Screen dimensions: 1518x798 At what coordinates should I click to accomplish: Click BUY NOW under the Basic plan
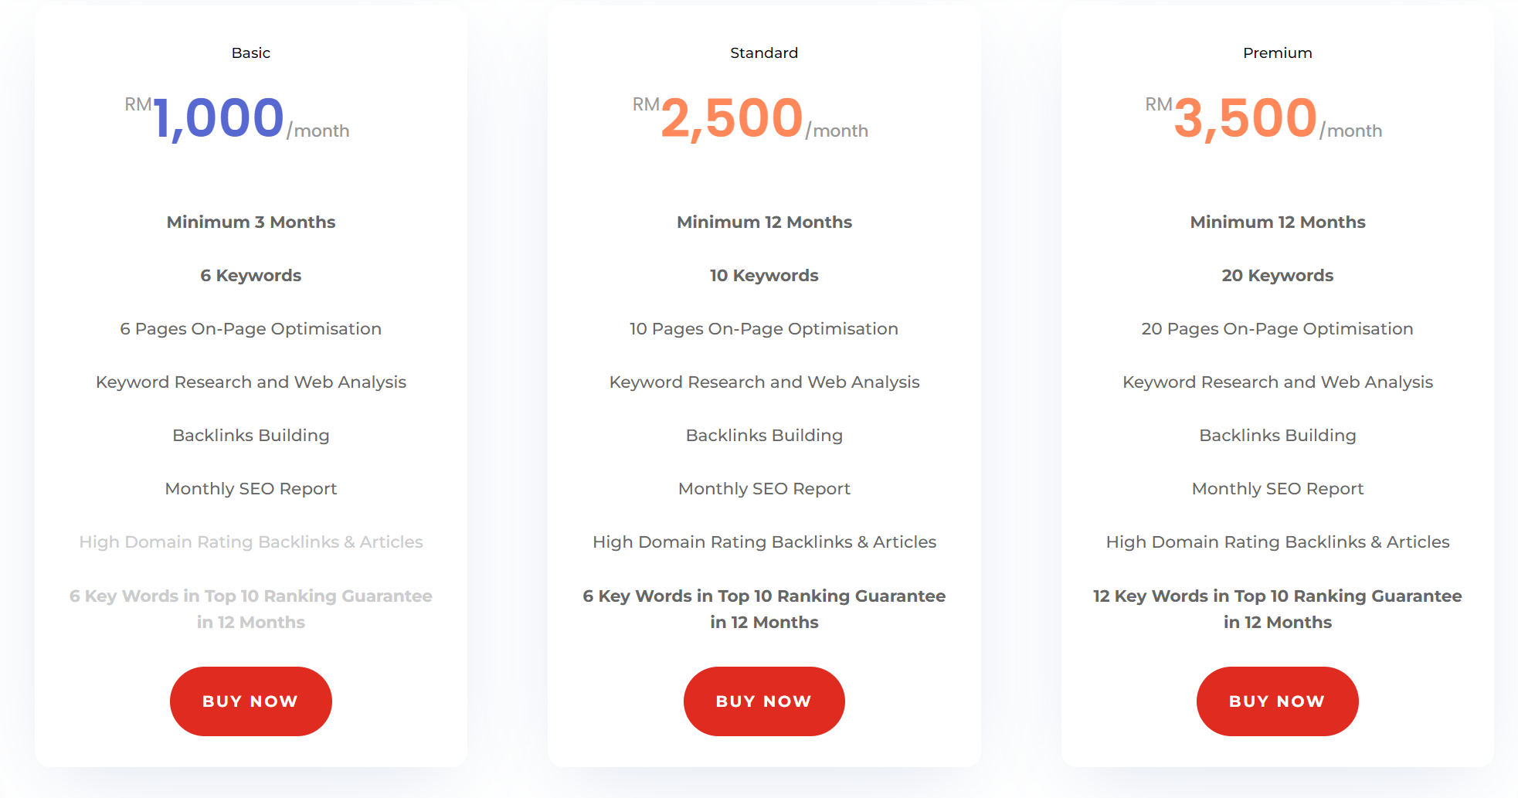tap(250, 701)
